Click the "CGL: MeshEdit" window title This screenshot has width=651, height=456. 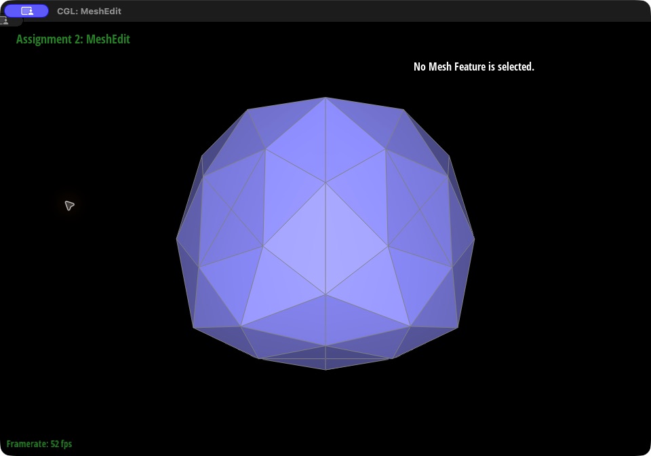click(89, 12)
